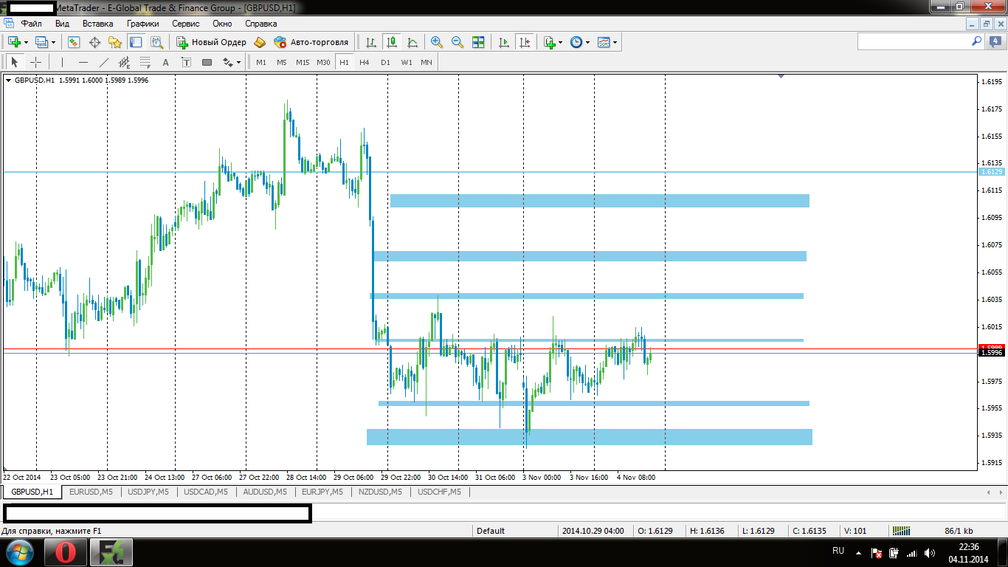Screen dimensions: 1008x567
Task: Open the Market Watch window icon
Action: (x=74, y=42)
